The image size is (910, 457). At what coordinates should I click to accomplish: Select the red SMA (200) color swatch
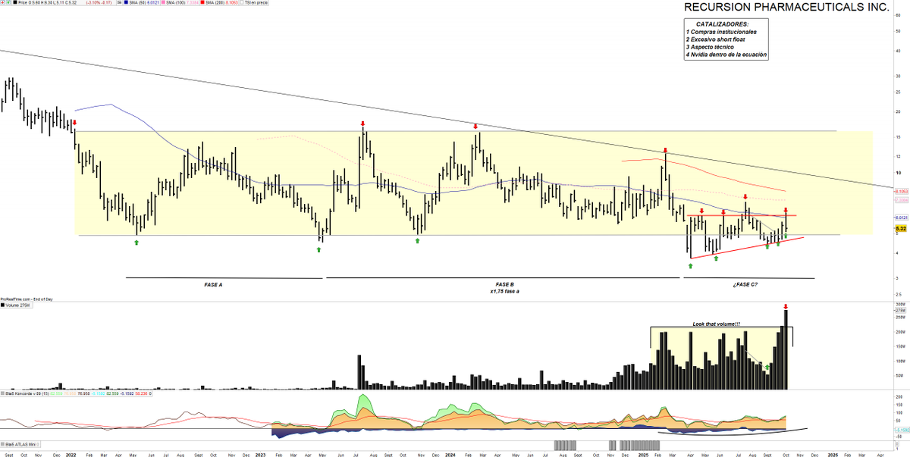point(202,3)
